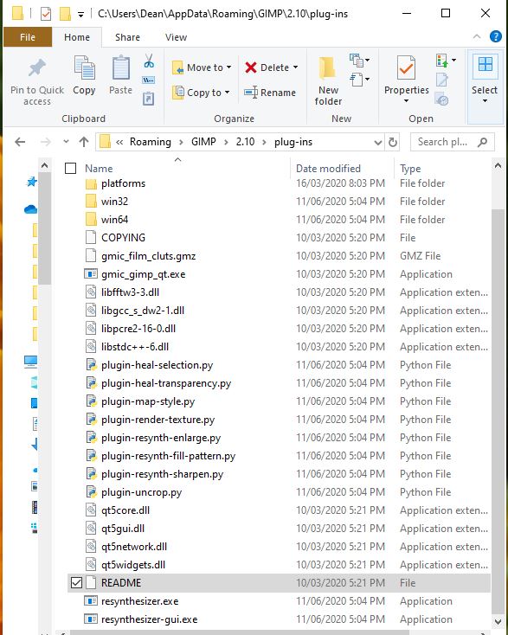Click the Rename button in Organize

270,93
